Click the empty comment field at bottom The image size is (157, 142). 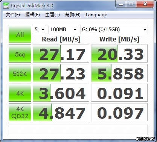point(78,130)
